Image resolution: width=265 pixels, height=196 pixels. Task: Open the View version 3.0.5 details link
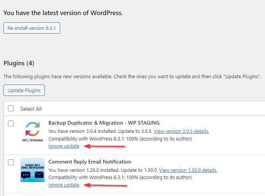(x=181, y=131)
